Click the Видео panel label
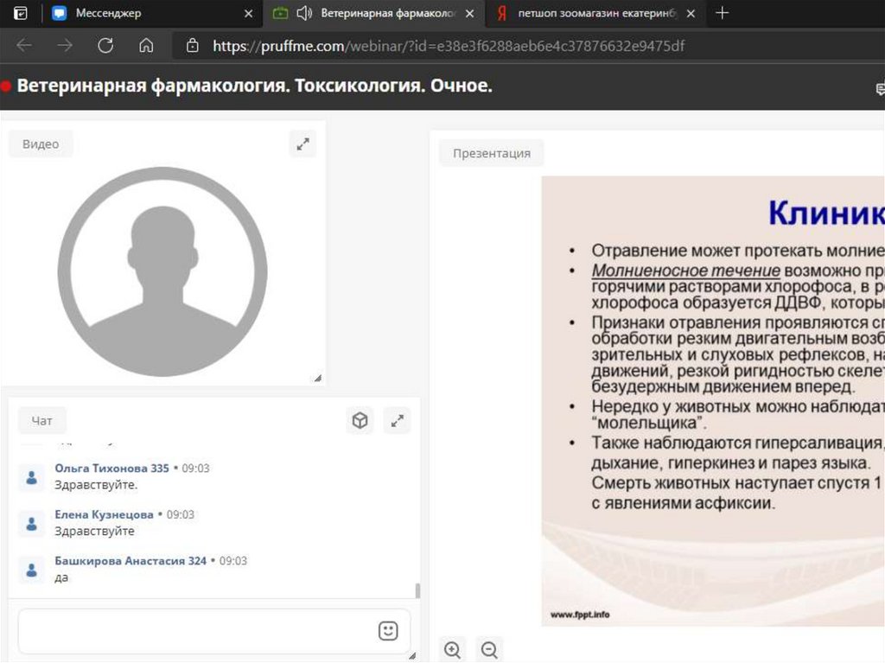This screenshot has height=663, width=885. pos(41,144)
